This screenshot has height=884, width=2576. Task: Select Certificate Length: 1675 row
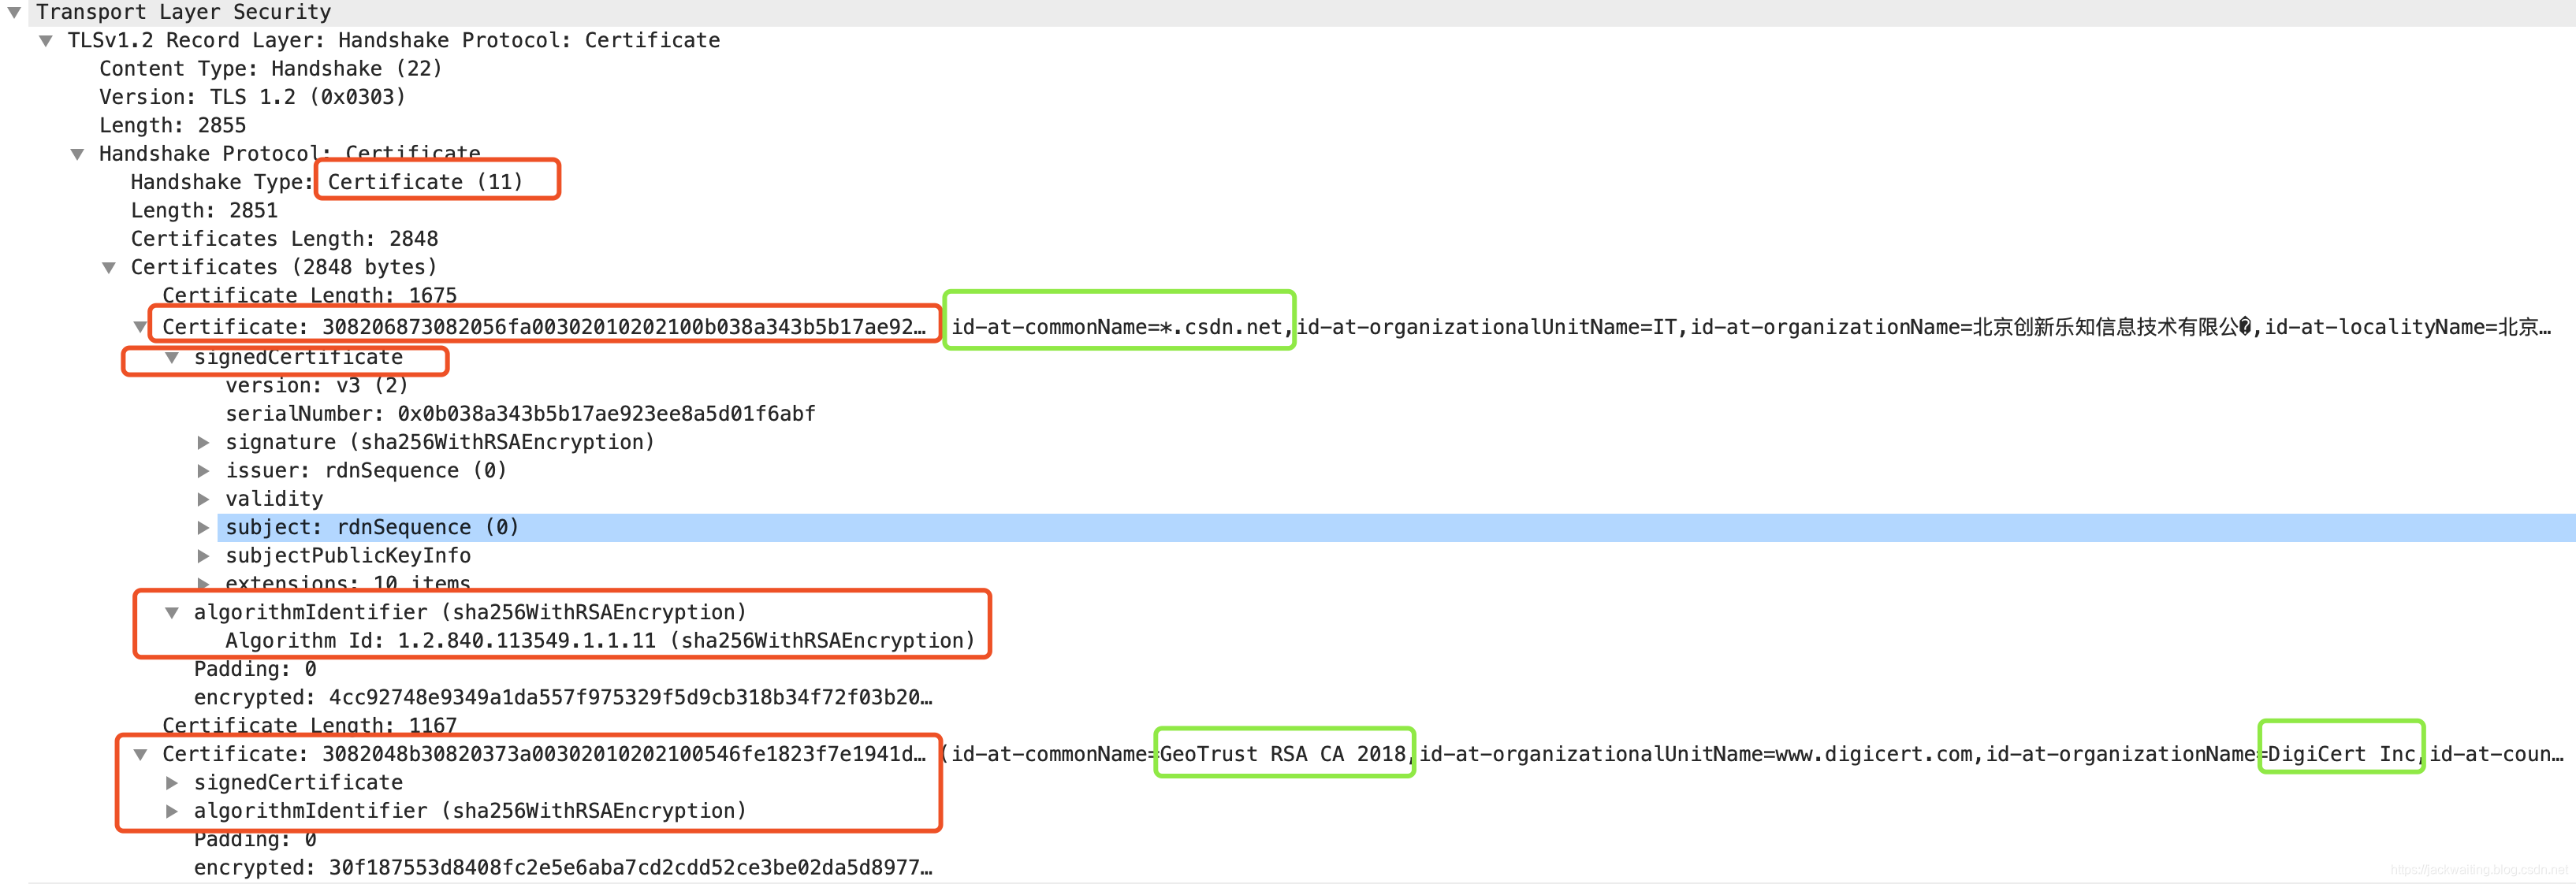309,296
